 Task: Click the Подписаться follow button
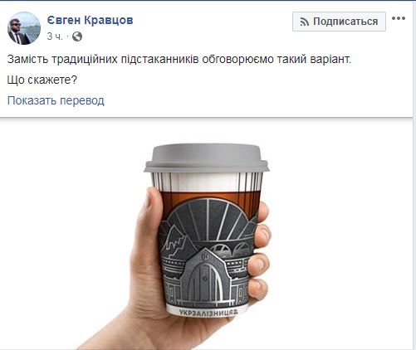tap(339, 22)
